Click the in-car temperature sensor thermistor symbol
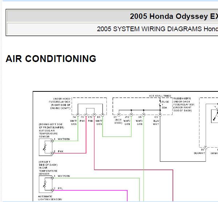Image resolution: width=218 pixels, height=202 pixels. [45, 184]
